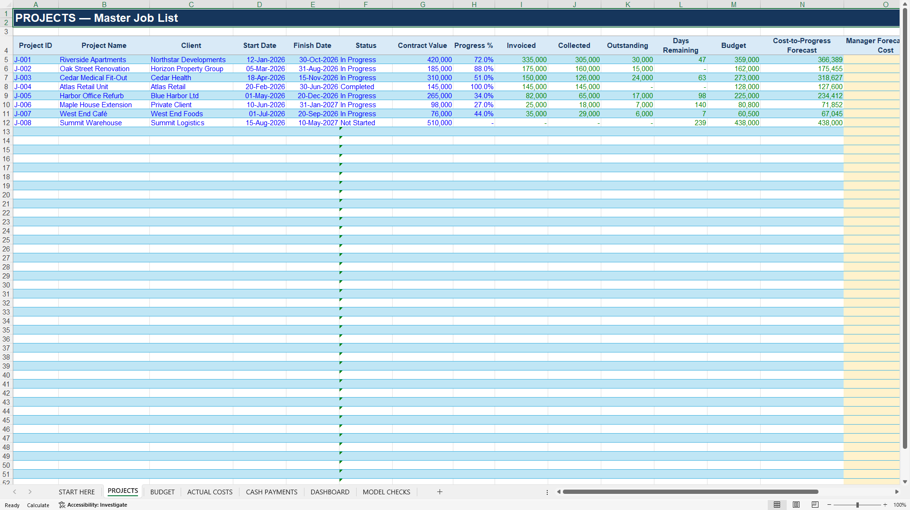The width and height of the screenshot is (910, 510).
Task: Click the horizontal scroll right arrow
Action: [x=897, y=492]
